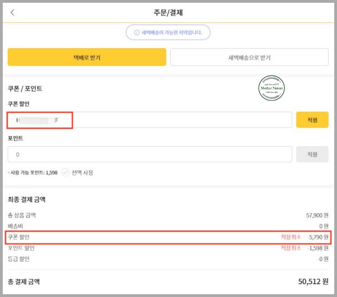Click the 등급 할인 row label
Image resolution: width=337 pixels, height=297 pixels.
18,259
